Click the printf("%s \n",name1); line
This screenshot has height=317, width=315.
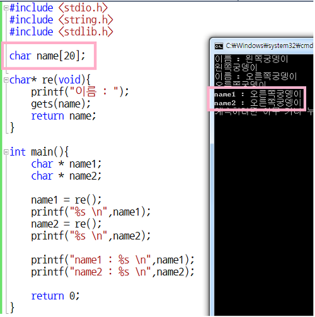[91, 212]
